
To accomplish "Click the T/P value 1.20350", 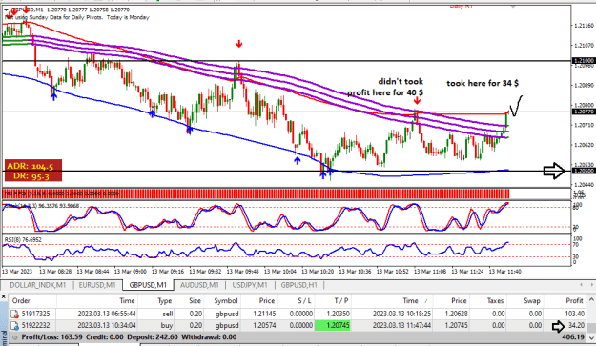I will (x=338, y=315).
